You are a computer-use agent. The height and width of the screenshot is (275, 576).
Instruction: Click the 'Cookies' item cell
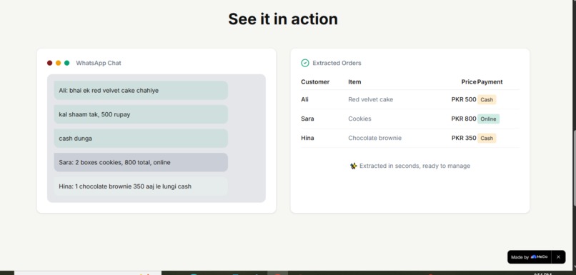[359, 119]
